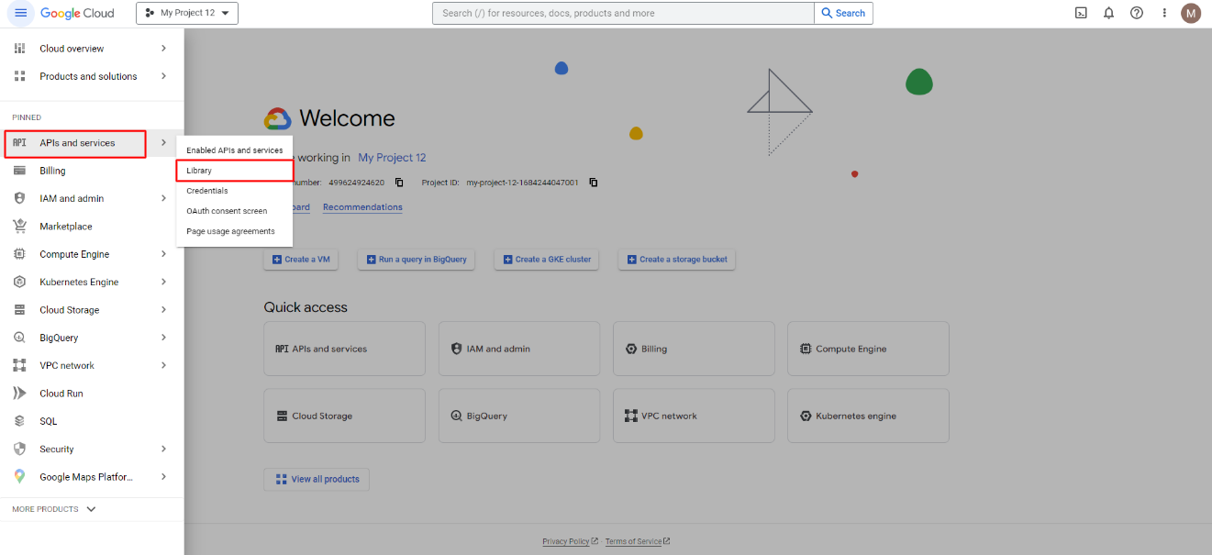Click the Kubernetes Engine icon in sidebar
Image resolution: width=1212 pixels, height=555 pixels.
(x=19, y=282)
